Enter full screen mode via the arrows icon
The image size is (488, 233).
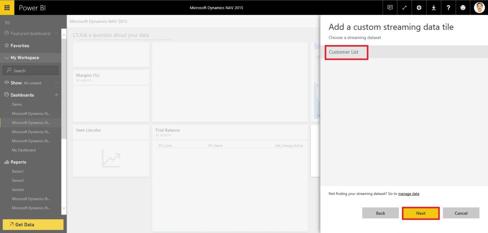tap(404, 7)
